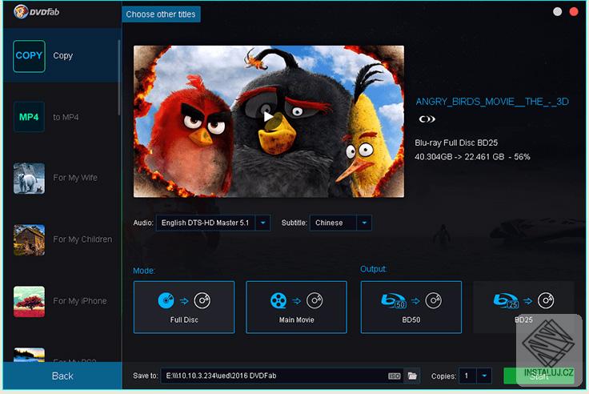Click the Copy label in sidebar
This screenshot has width=589, height=394.
(x=62, y=55)
